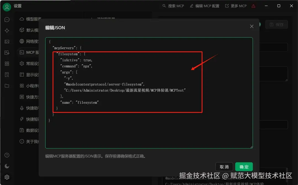
Task: Select the agents diamond icon in sidebar
Action: (x=7, y=31)
